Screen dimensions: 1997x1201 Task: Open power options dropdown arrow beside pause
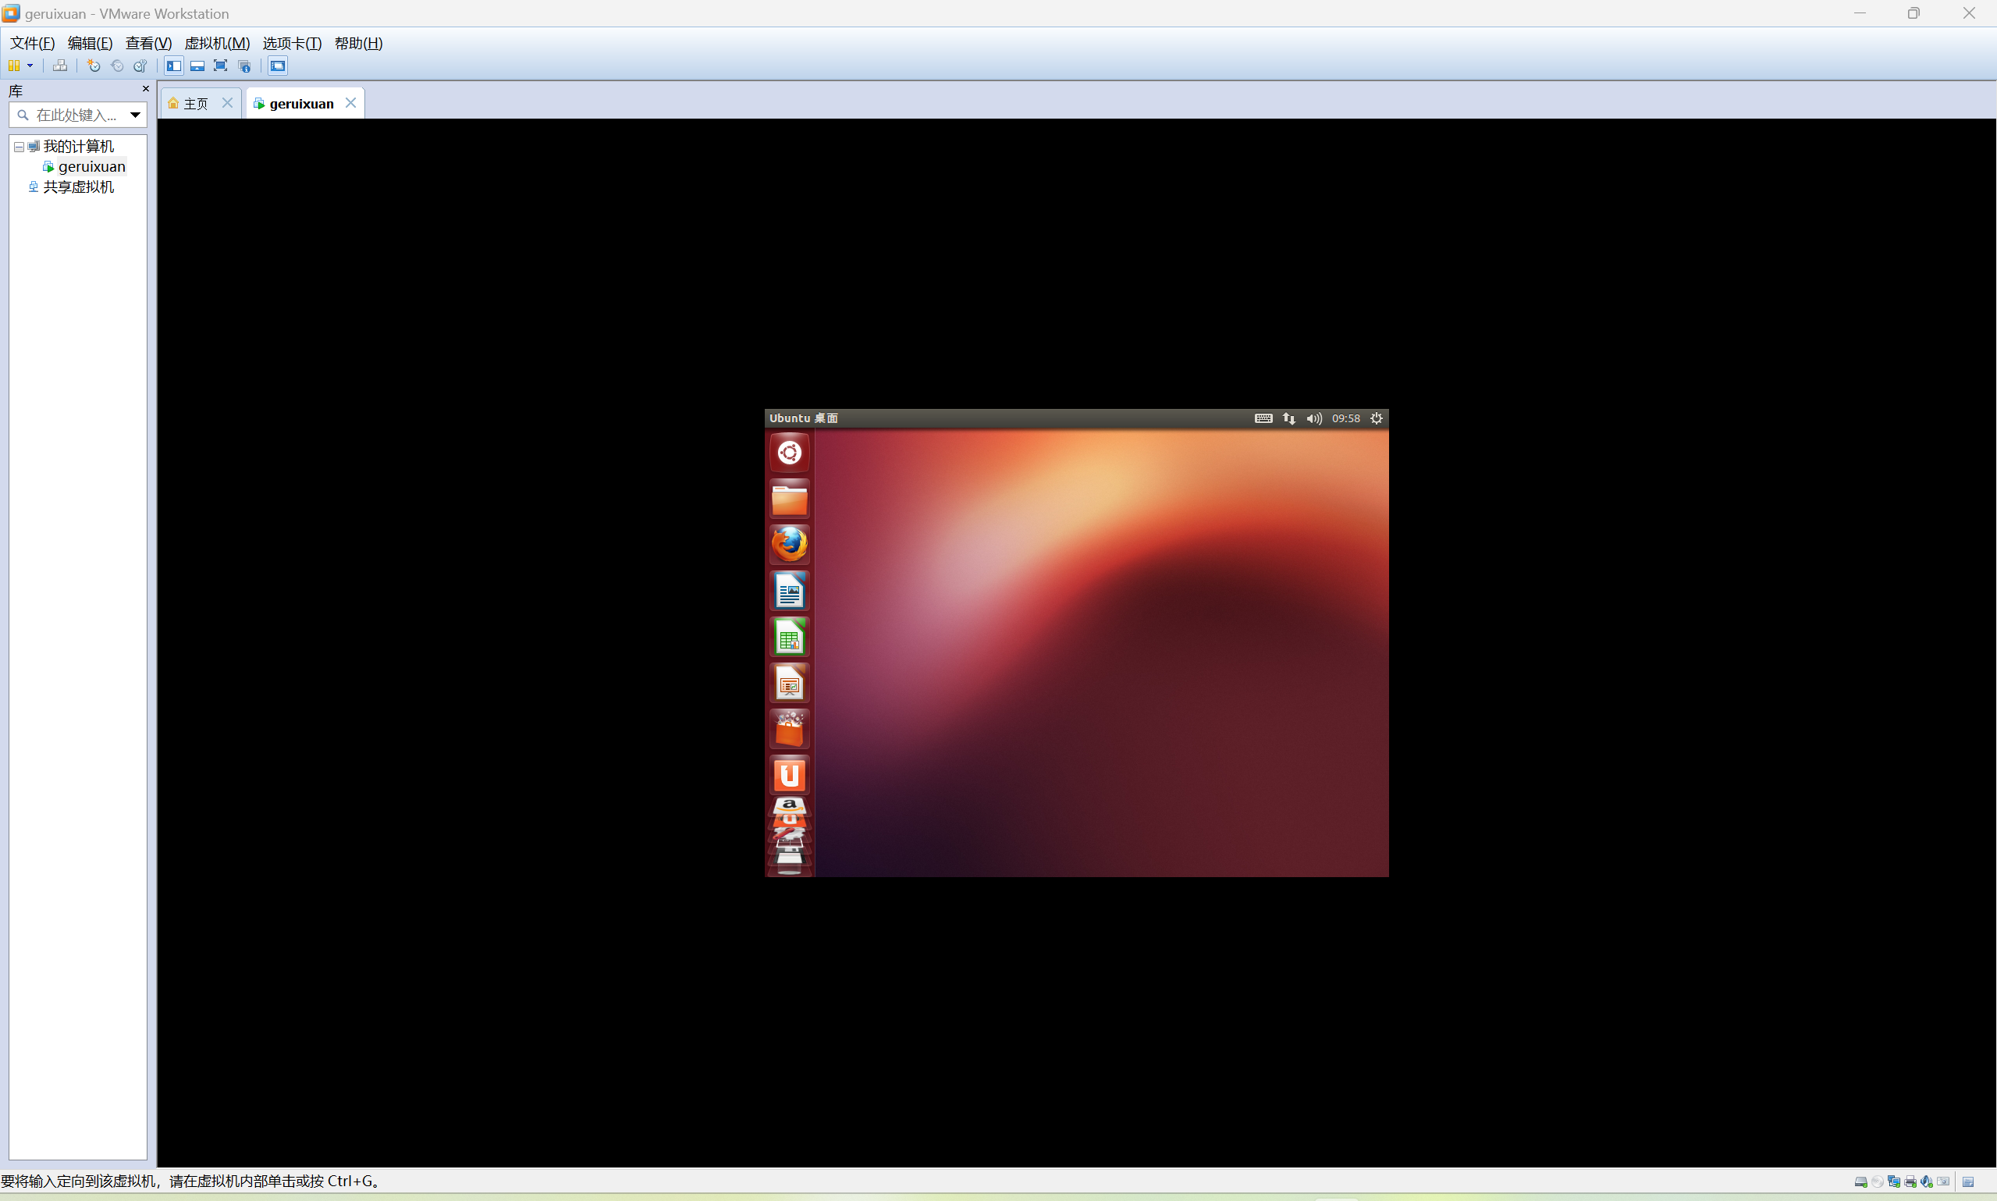click(x=30, y=66)
